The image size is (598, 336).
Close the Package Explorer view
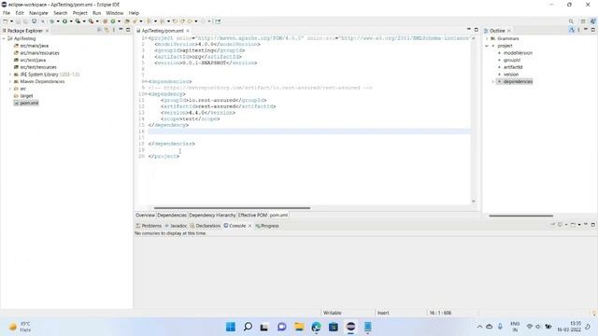coord(47,31)
